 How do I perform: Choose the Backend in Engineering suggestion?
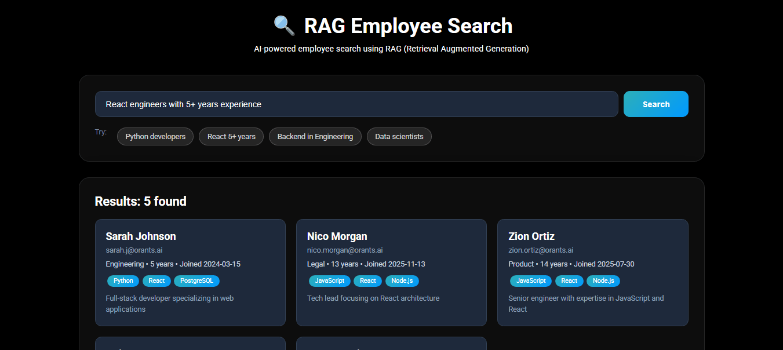click(x=315, y=137)
